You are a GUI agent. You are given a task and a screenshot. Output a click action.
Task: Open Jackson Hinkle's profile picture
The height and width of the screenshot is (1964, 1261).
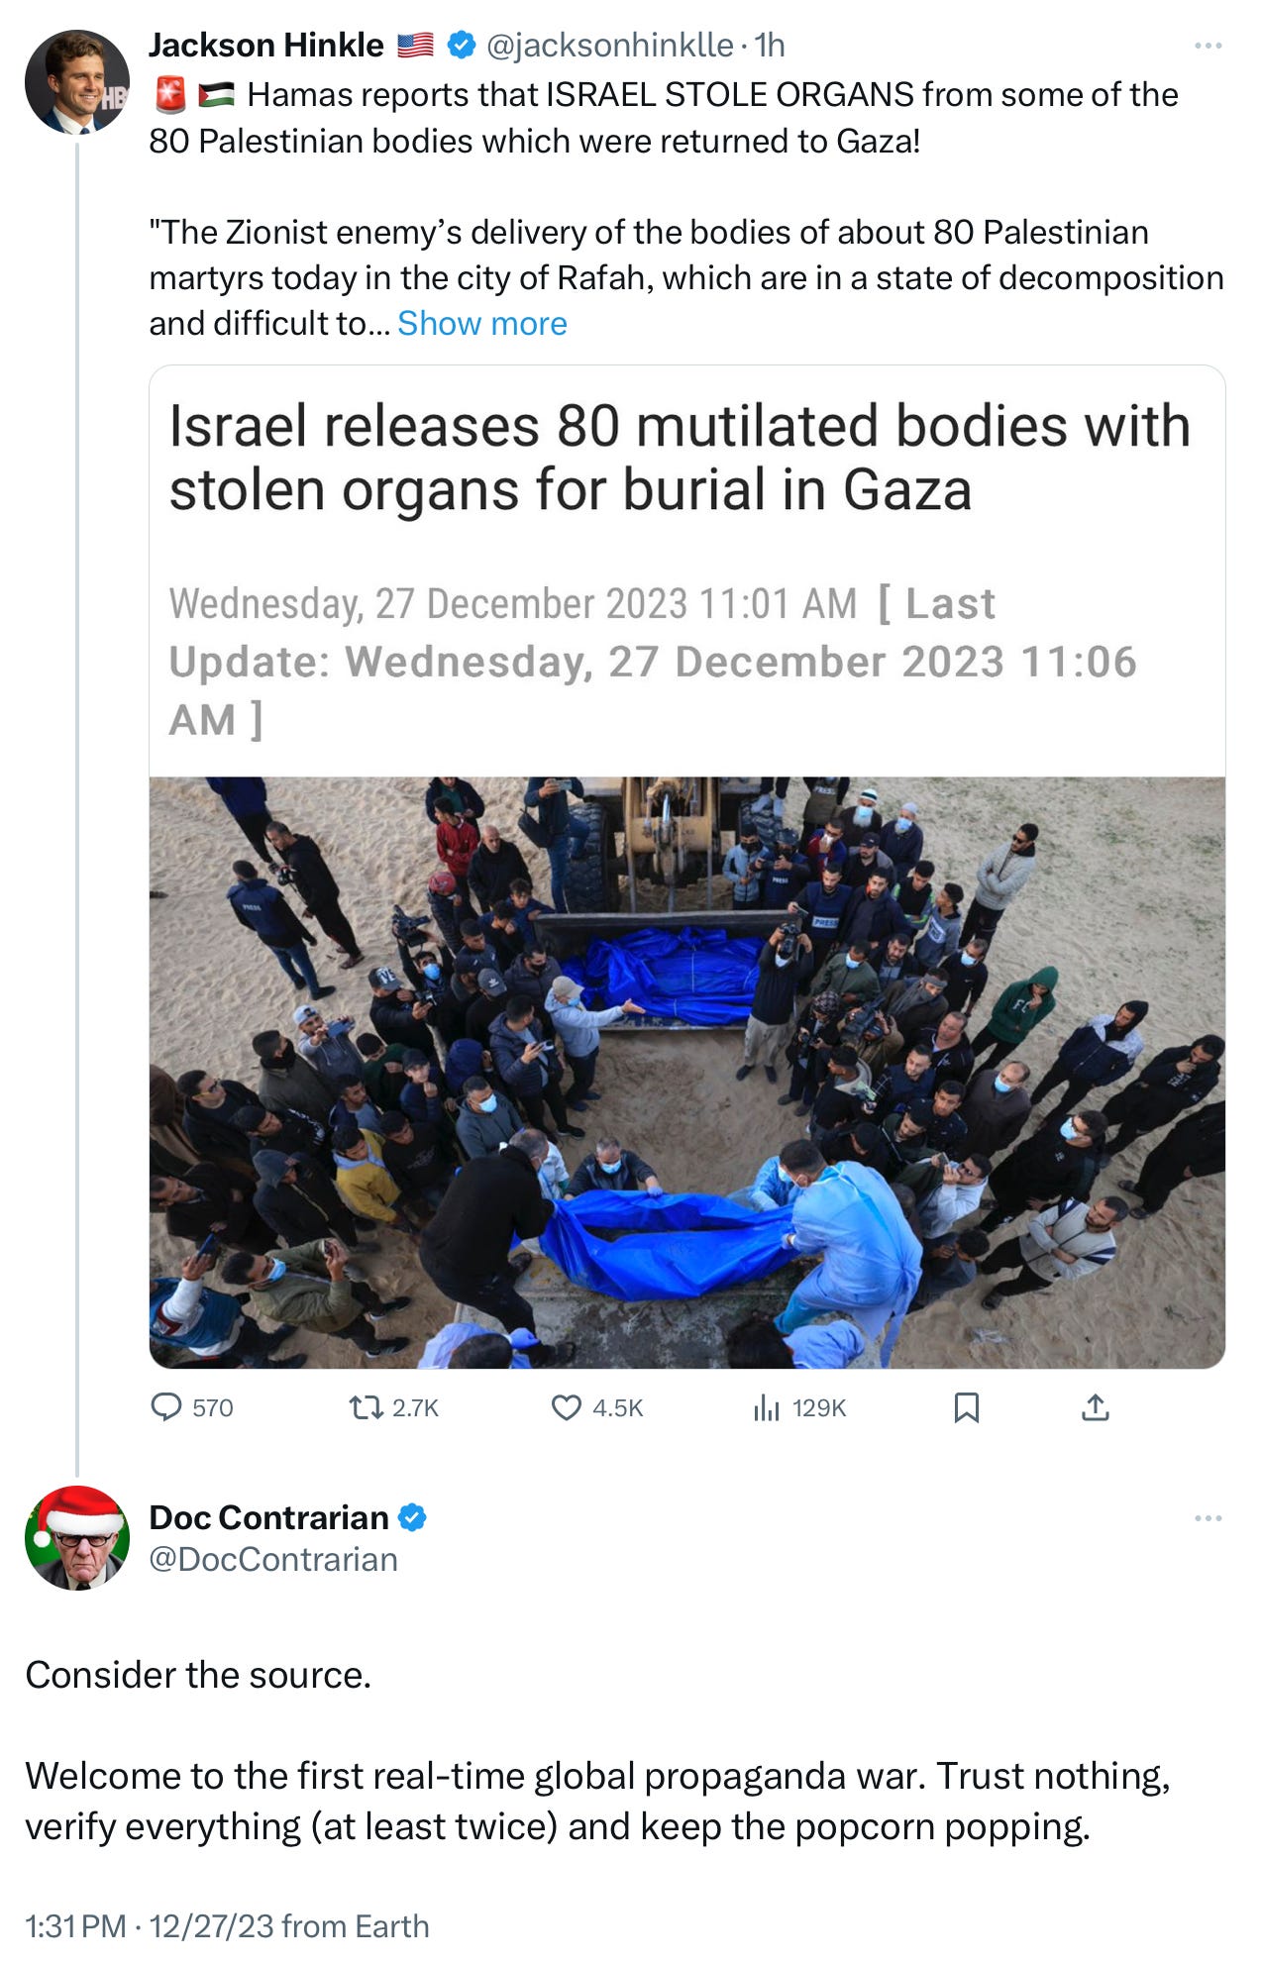click(77, 82)
